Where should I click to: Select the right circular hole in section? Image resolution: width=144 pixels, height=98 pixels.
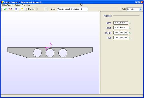pos(63,53)
